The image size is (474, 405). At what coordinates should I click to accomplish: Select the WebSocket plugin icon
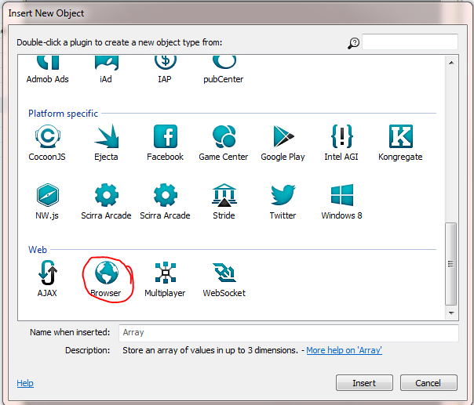tap(224, 273)
